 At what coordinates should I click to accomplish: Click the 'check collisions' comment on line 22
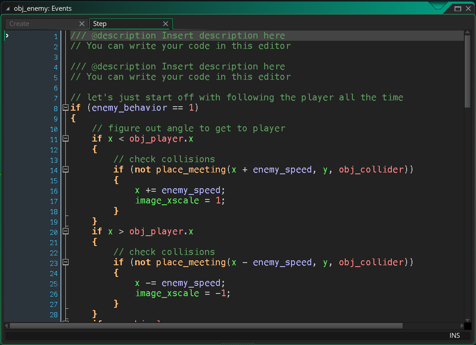[164, 252]
